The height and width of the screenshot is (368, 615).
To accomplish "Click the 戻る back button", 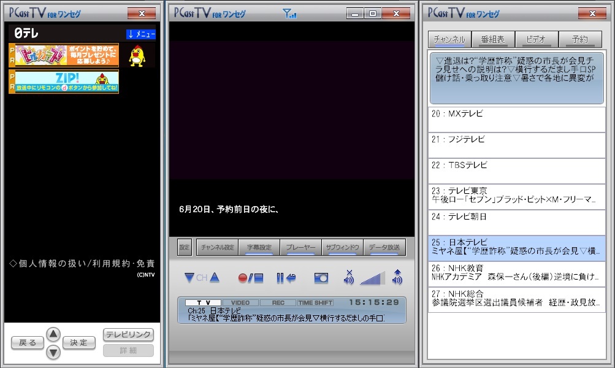I will [x=28, y=342].
